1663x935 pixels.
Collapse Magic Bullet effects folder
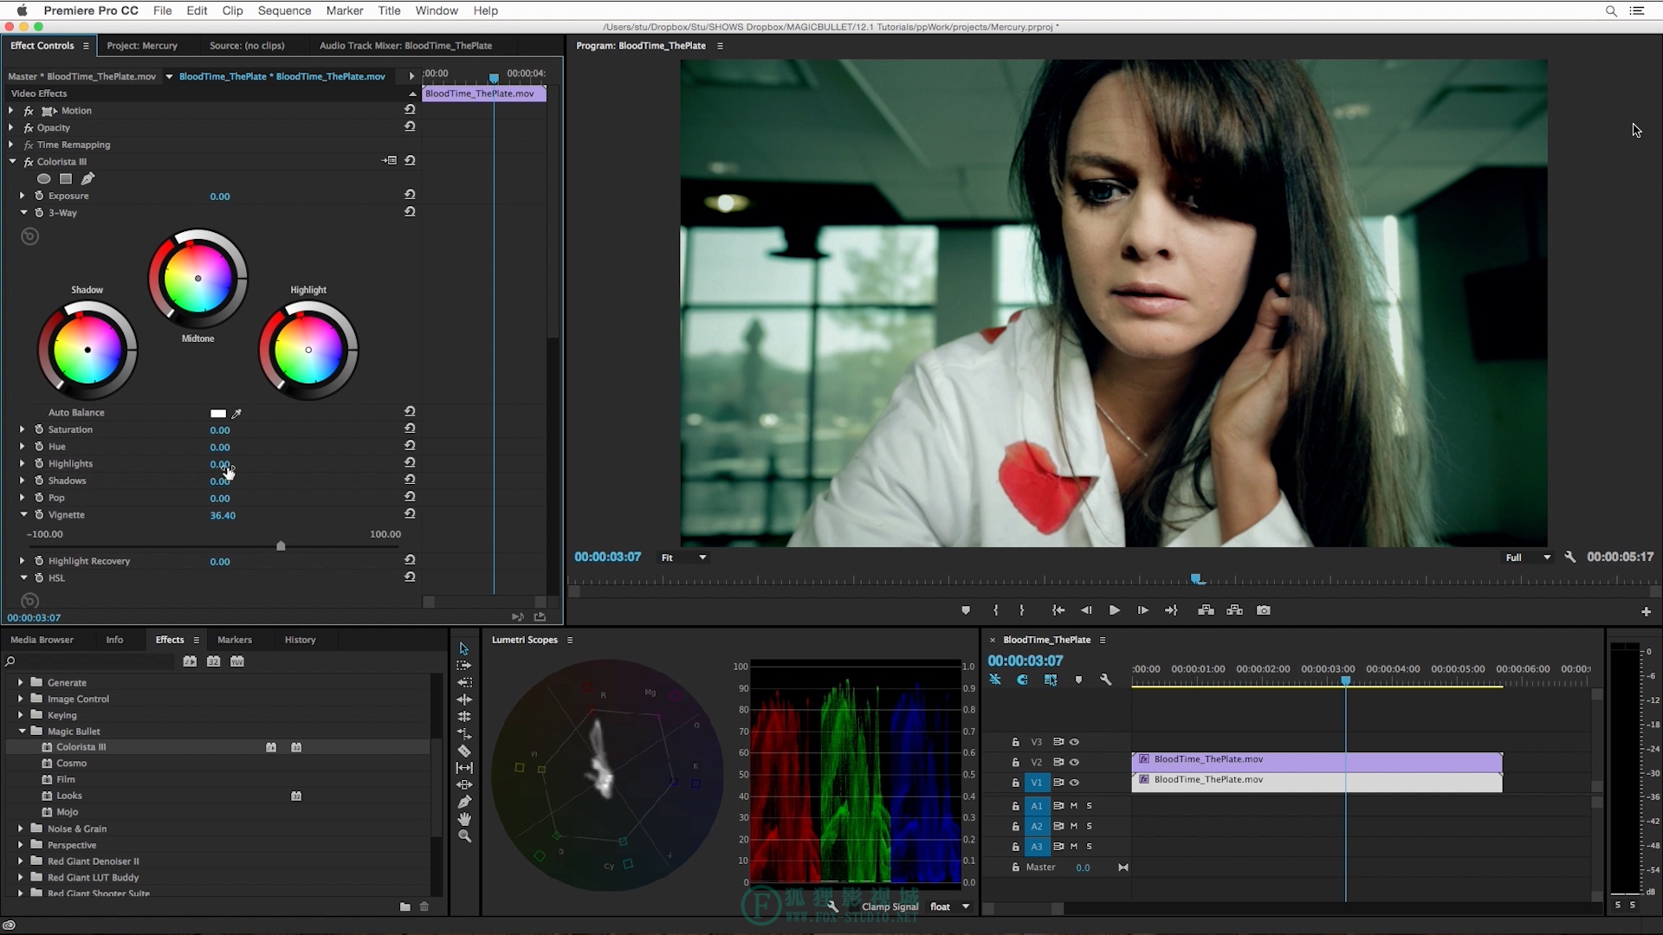click(22, 732)
